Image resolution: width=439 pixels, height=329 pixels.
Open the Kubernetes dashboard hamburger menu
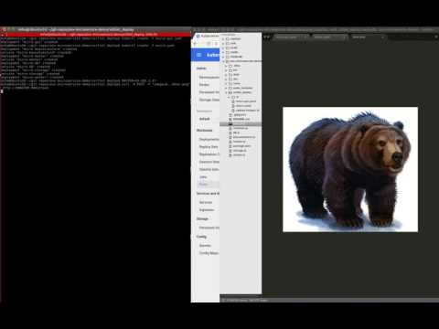click(x=199, y=55)
